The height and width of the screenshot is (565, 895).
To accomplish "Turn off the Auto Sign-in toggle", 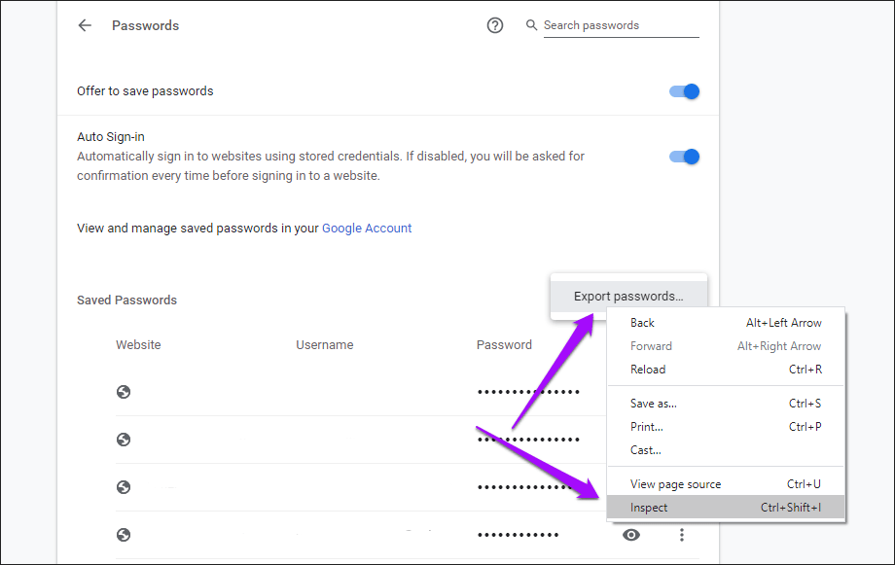I will pyautogui.click(x=685, y=157).
